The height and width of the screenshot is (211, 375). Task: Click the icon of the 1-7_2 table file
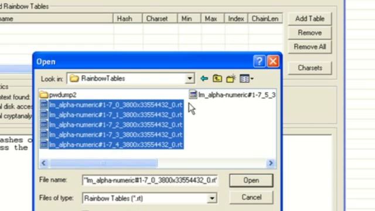44,124
